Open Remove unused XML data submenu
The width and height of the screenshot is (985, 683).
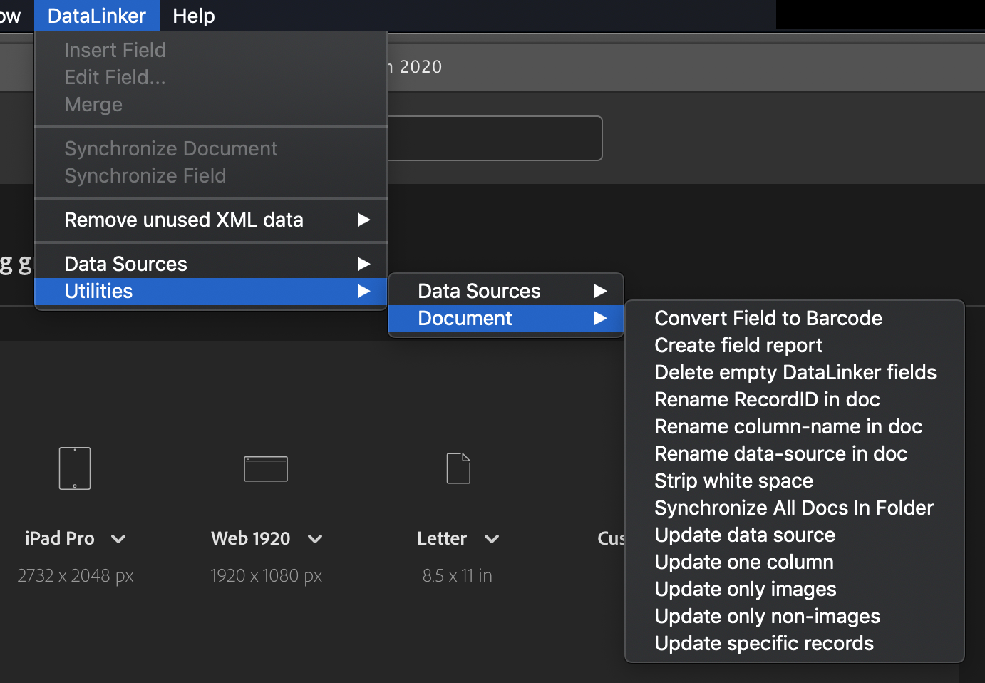tap(210, 220)
